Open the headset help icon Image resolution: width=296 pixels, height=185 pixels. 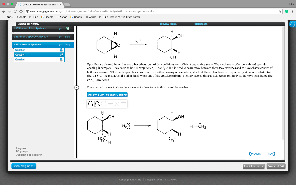point(293,24)
